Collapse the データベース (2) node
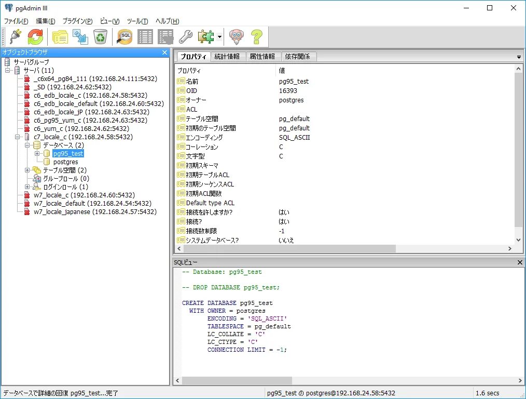This screenshot has height=399, width=526. point(27,145)
